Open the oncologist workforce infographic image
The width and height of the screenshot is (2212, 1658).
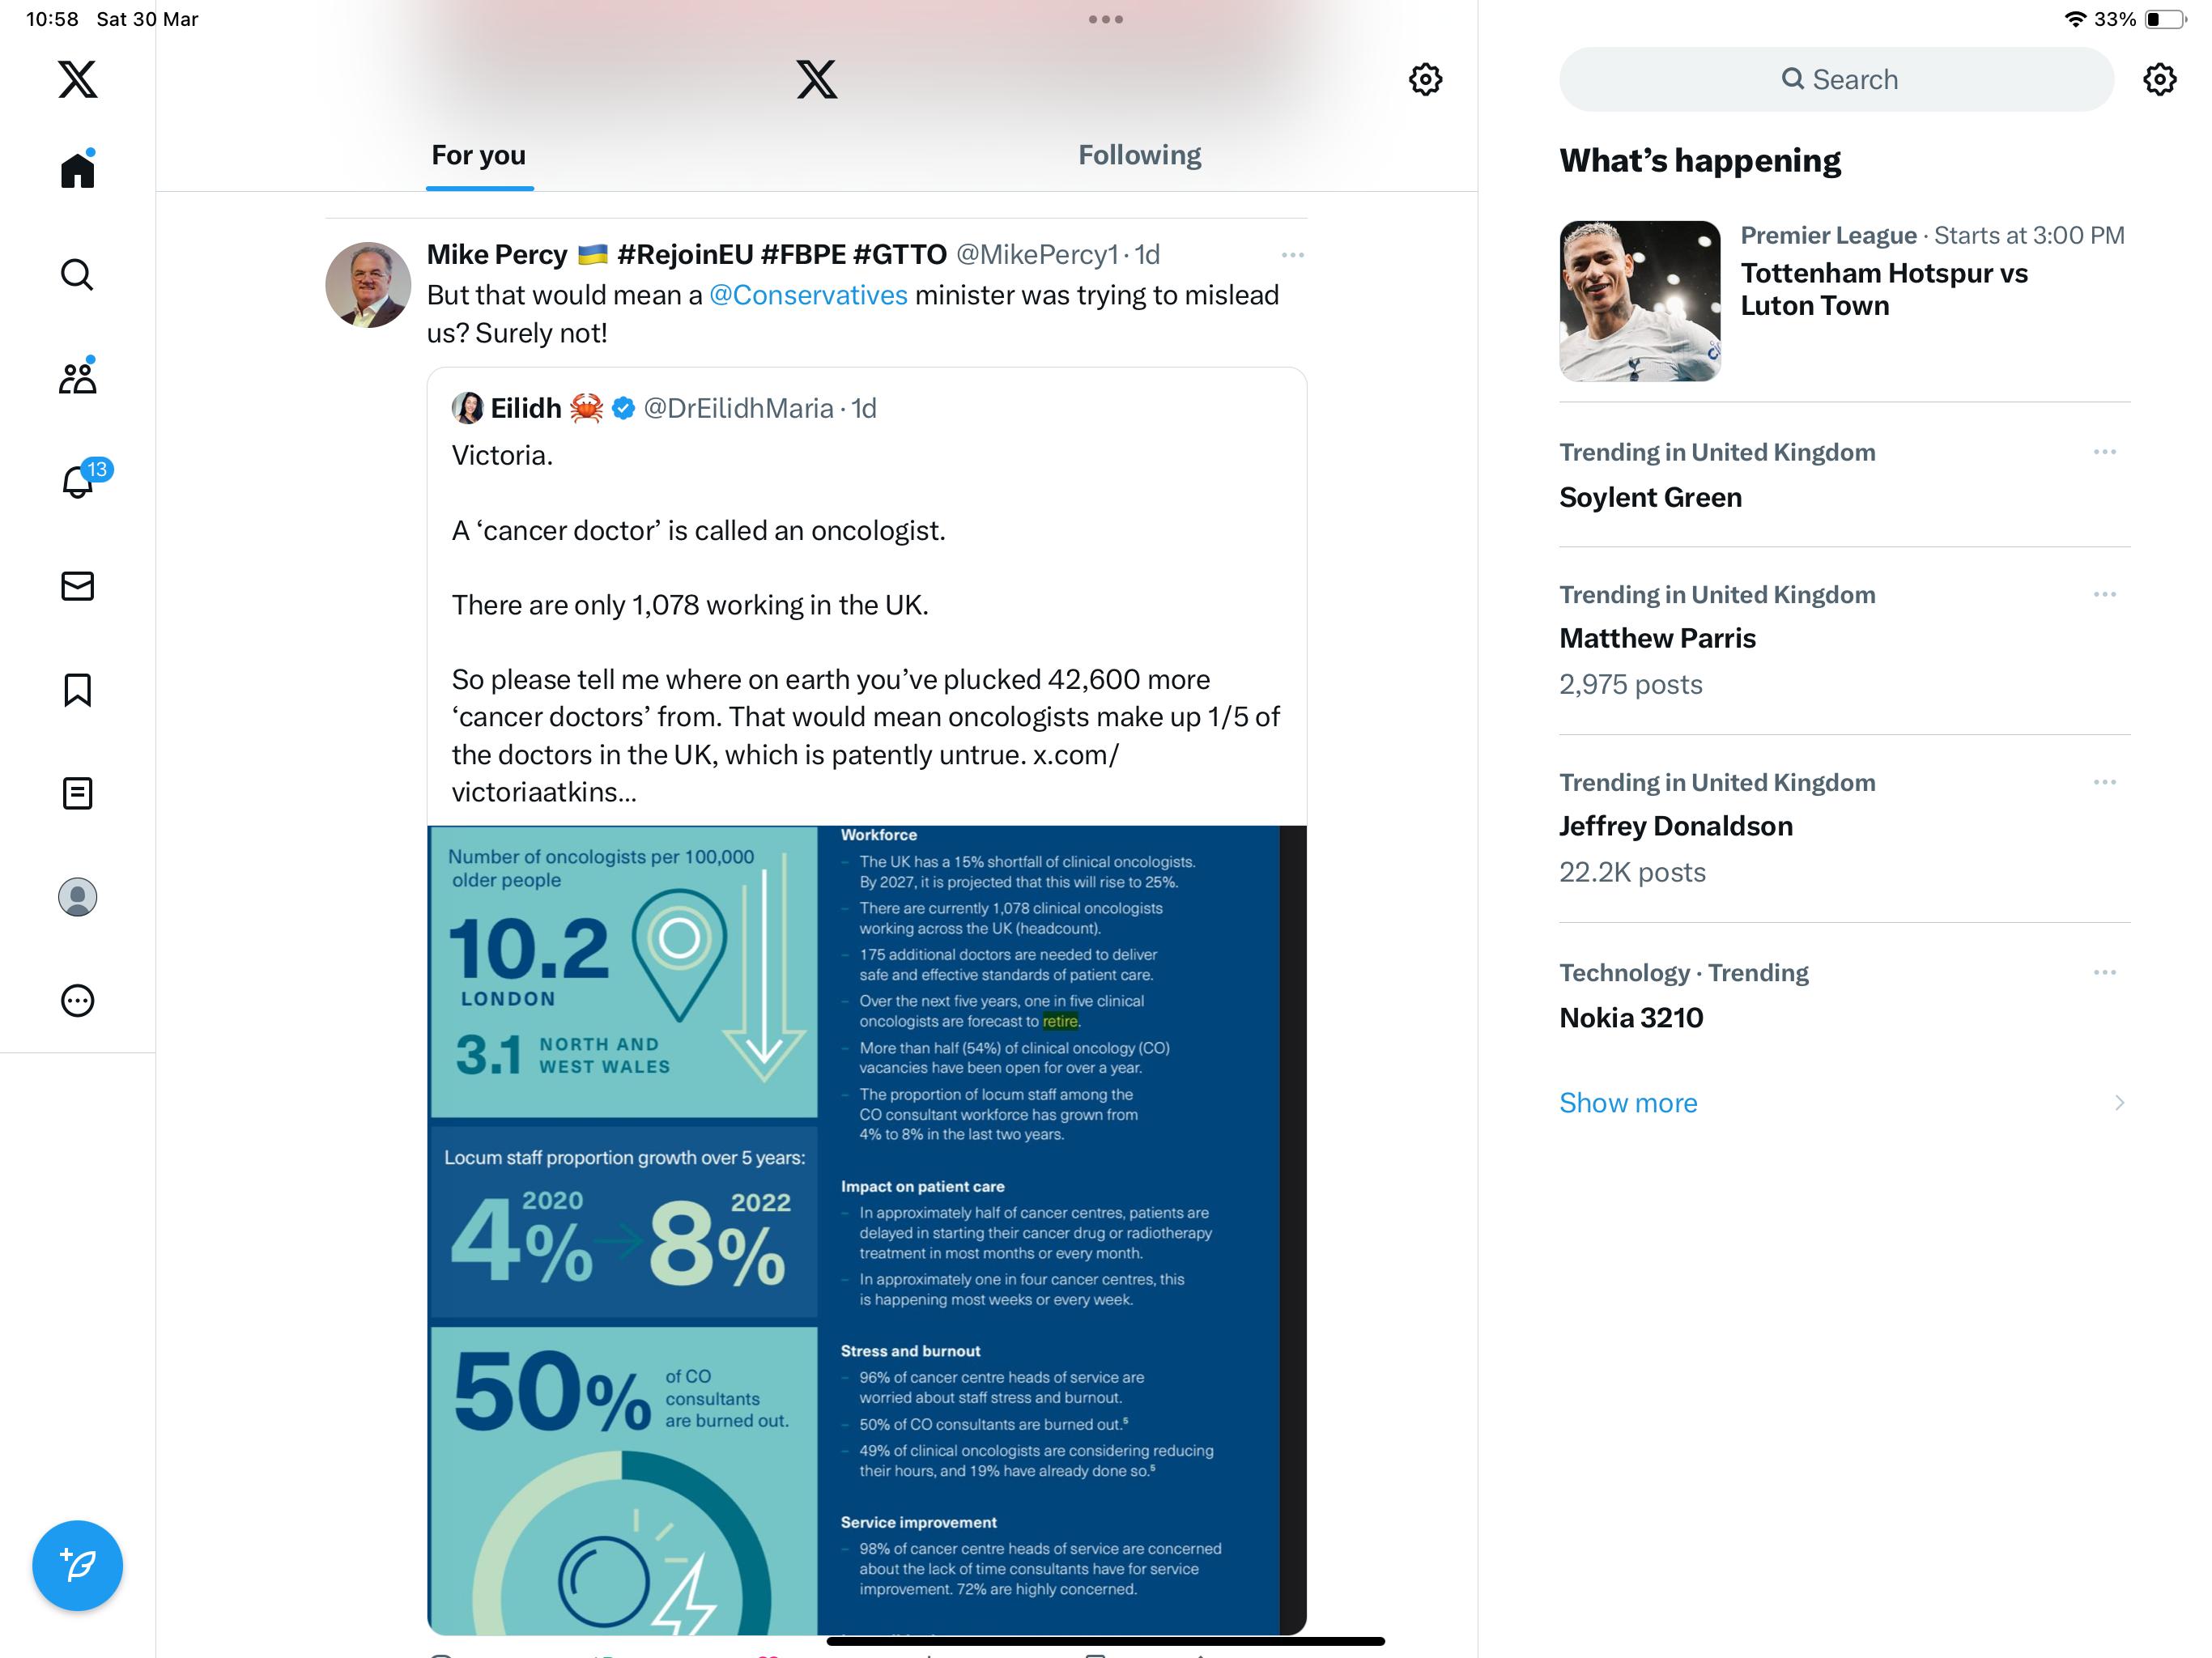click(x=866, y=1230)
